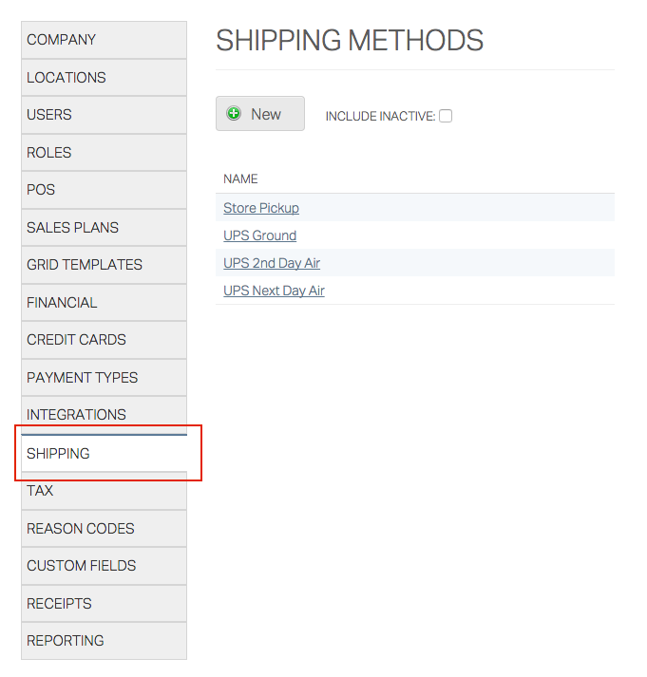Viewport: 647px width, 677px height.
Task: Click the Name column header
Action: pos(240,179)
